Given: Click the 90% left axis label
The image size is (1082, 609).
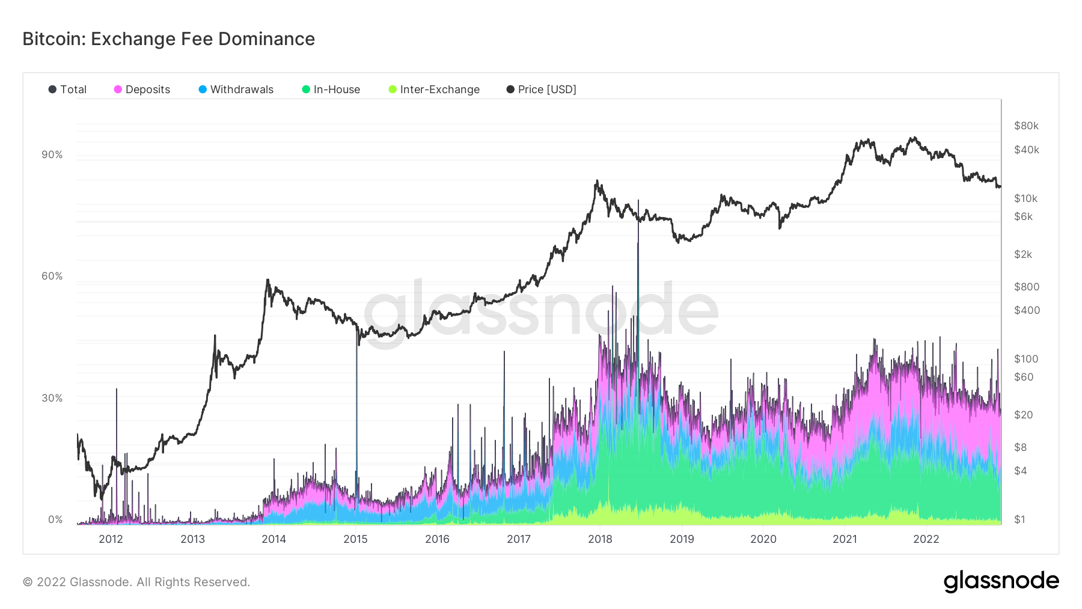Looking at the screenshot, I should (52, 155).
